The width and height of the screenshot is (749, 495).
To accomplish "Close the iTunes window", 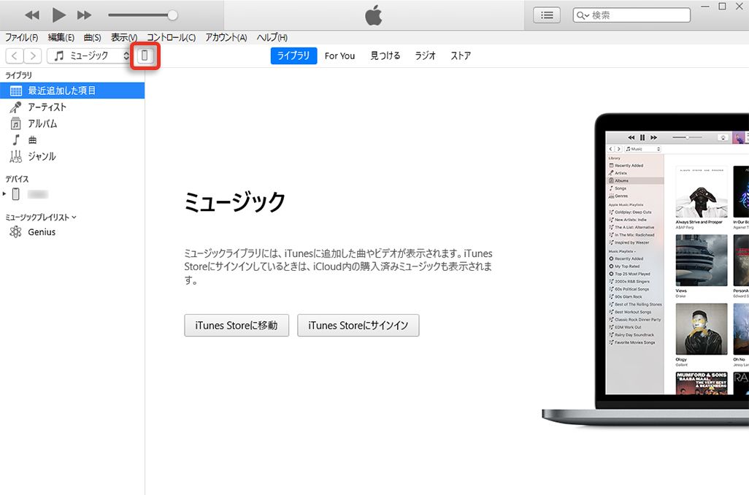I will click(740, 7).
